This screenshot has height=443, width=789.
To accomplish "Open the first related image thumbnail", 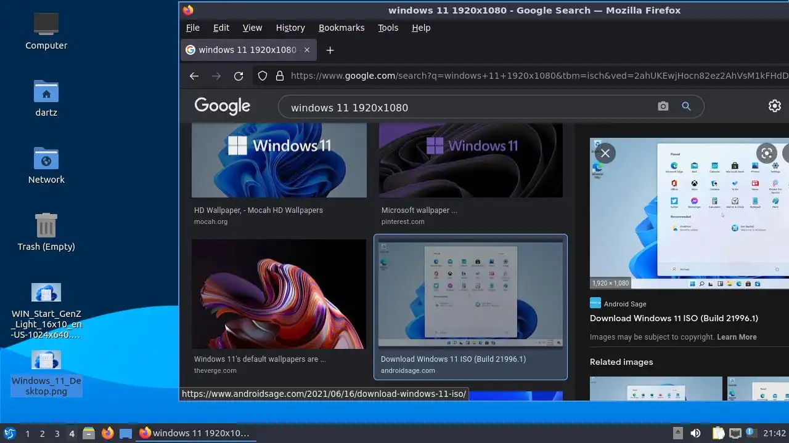I will coord(656,388).
